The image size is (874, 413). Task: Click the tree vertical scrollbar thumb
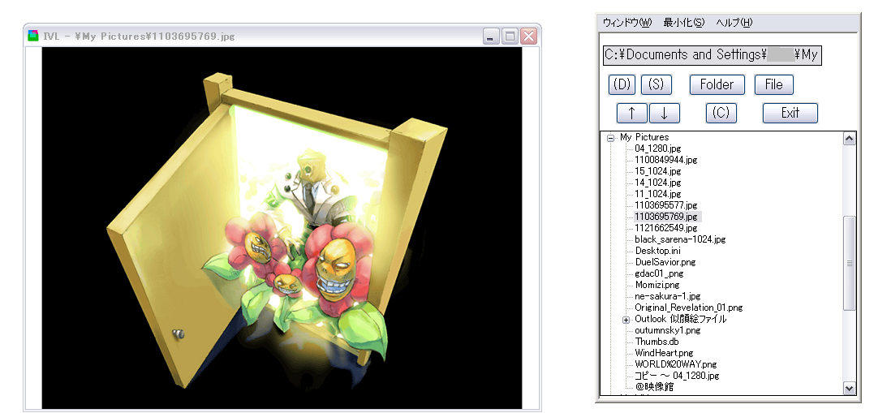coord(849,263)
